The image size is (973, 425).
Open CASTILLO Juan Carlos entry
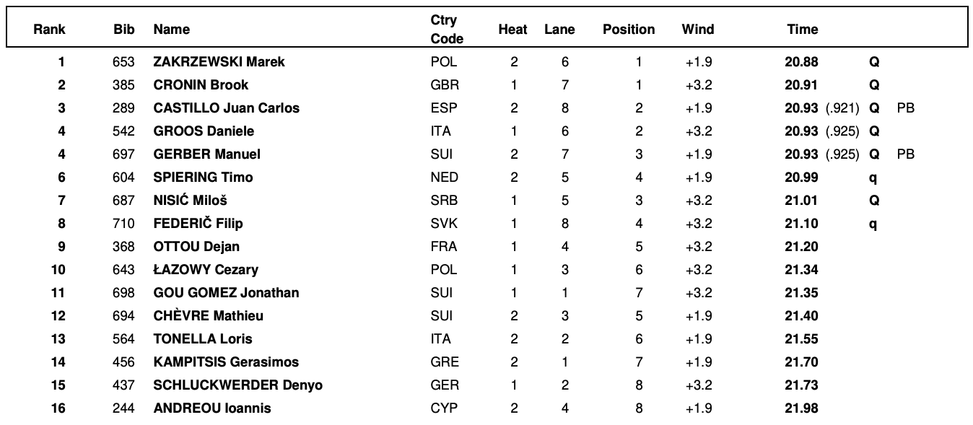coord(226,108)
